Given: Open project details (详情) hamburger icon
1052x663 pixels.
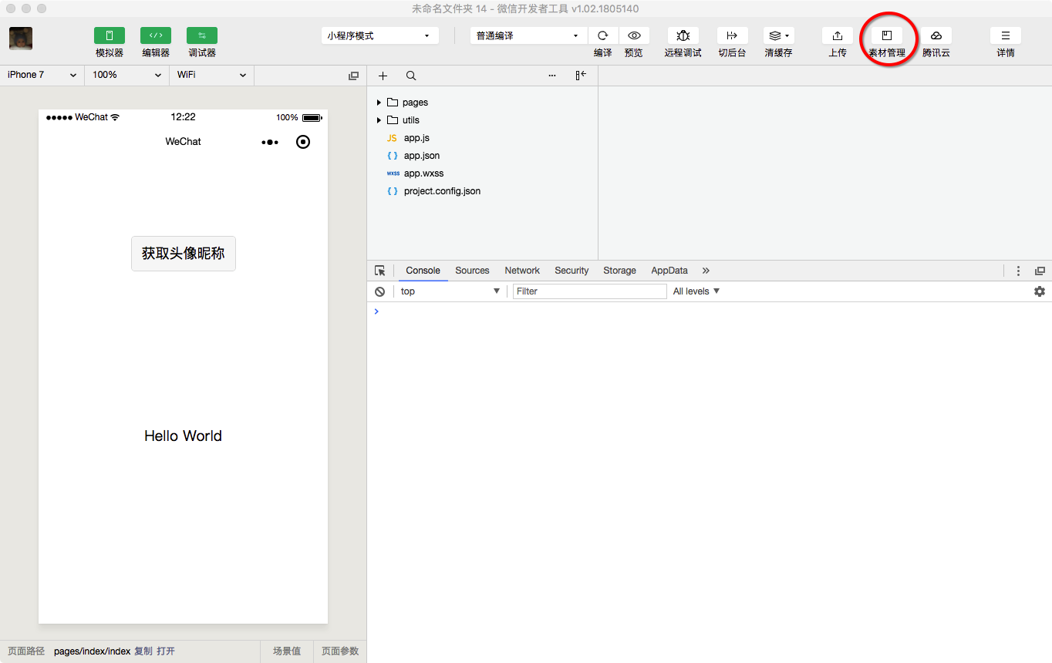Looking at the screenshot, I should (1005, 36).
